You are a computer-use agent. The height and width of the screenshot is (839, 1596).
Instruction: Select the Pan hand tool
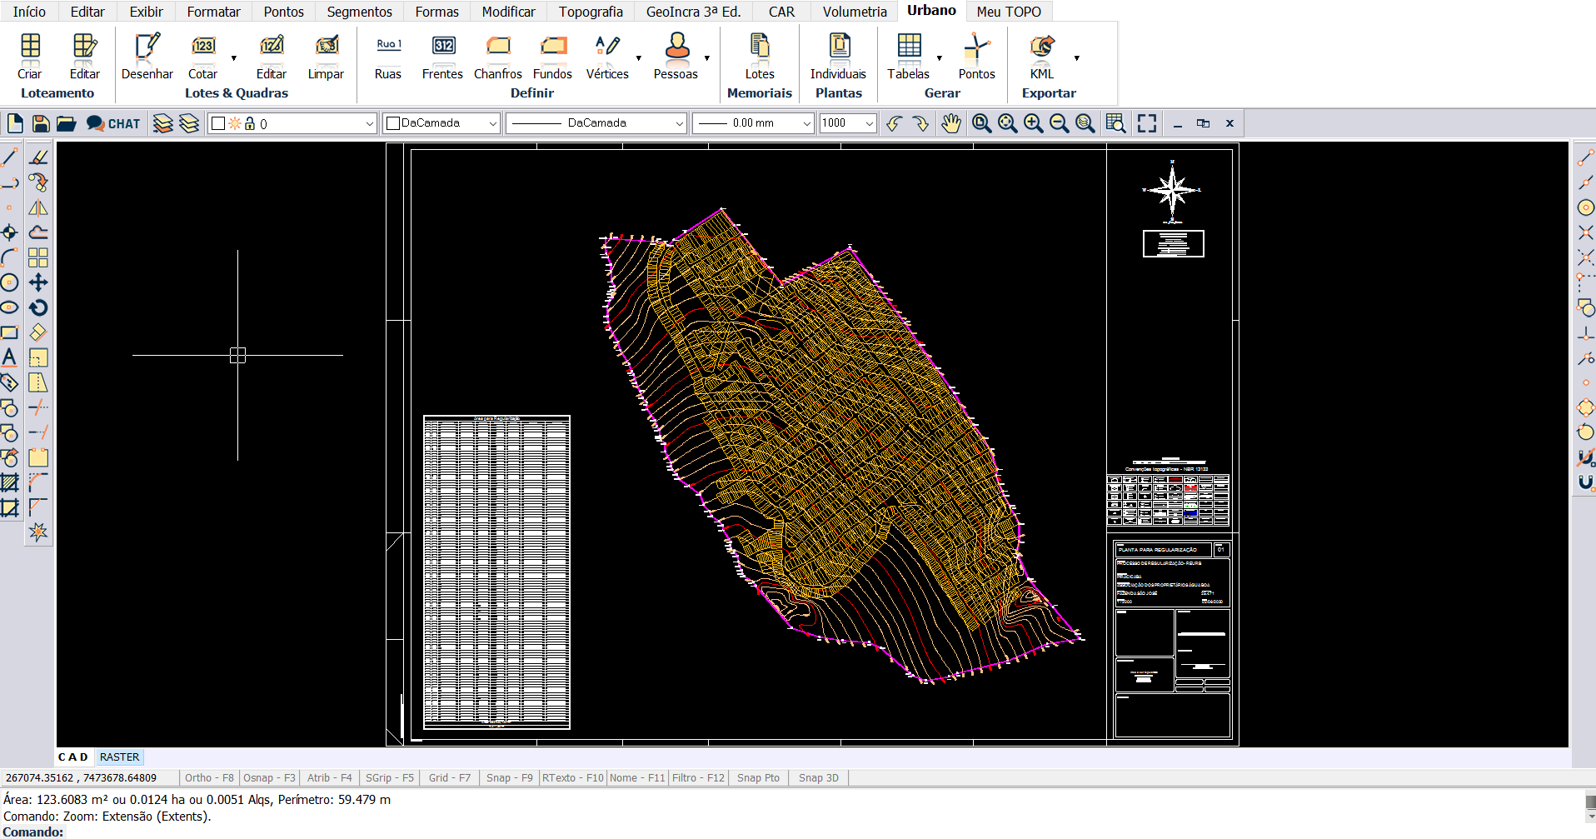[951, 123]
